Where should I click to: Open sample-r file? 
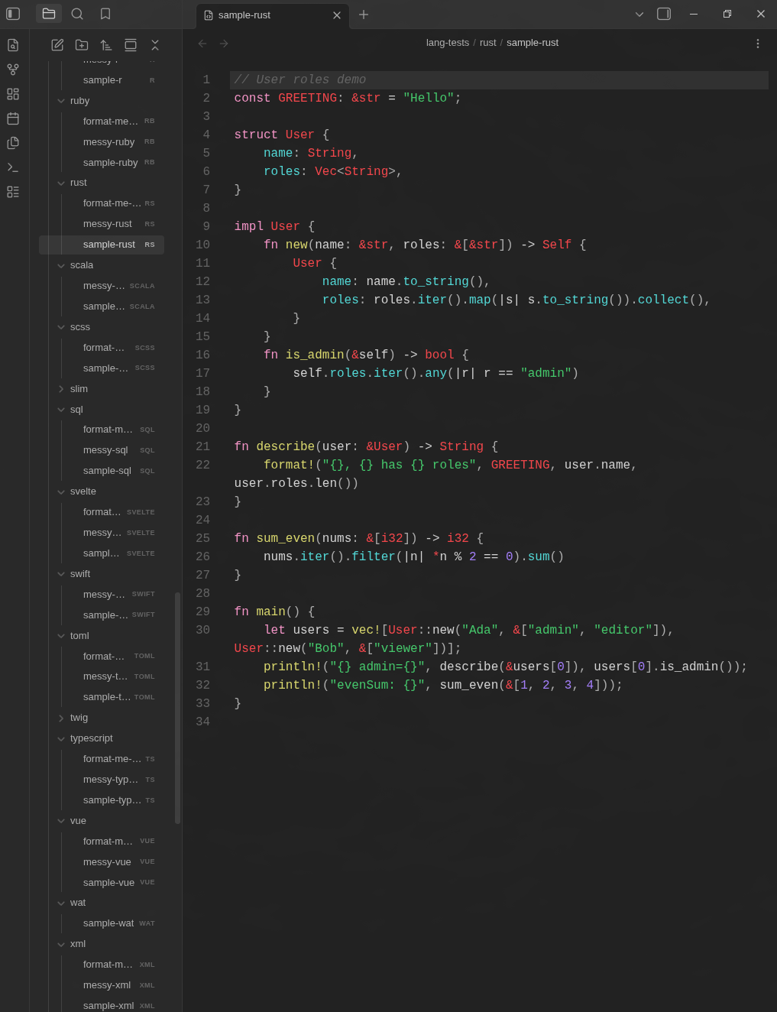pos(102,80)
